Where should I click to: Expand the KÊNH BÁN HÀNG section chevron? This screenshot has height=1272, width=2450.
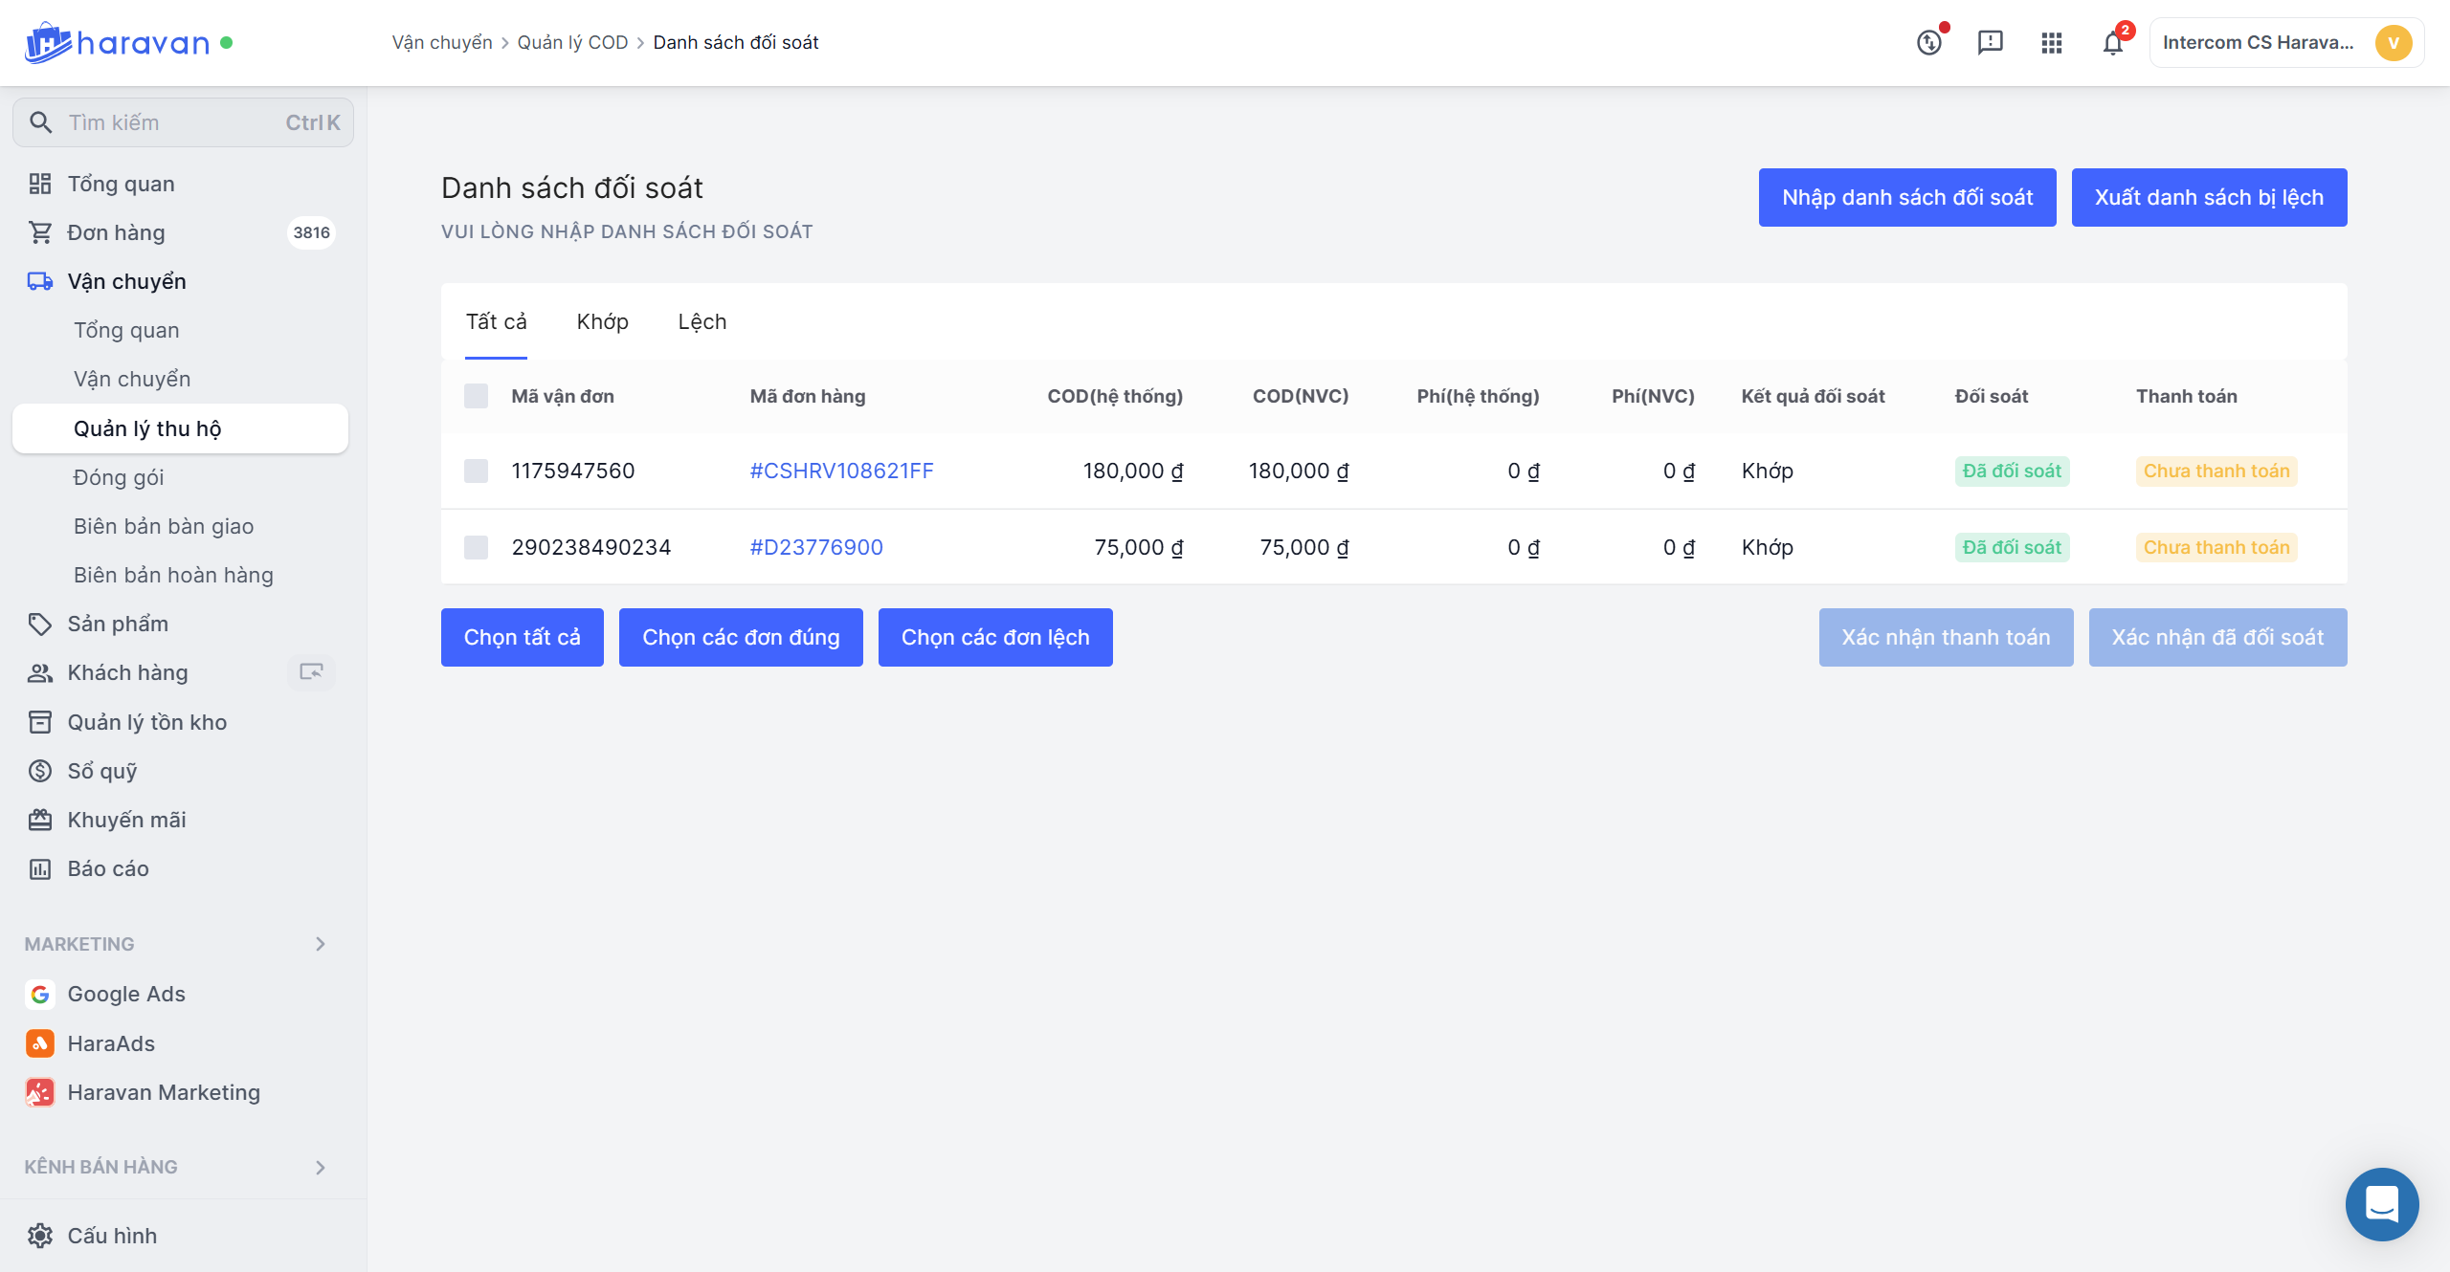(321, 1167)
